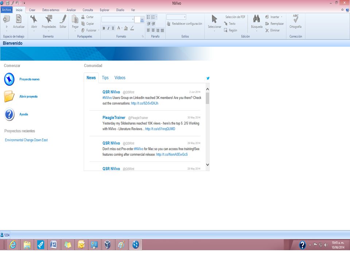Justify the paragraph text
The height and width of the screenshot is (263, 350).
[x=162, y=30]
